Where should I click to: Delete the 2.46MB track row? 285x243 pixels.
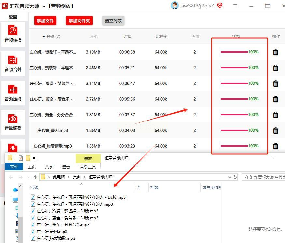pos(275,68)
